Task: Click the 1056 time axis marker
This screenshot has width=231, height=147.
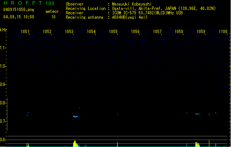Action: coord(135,31)
